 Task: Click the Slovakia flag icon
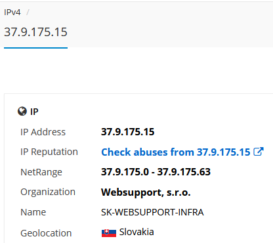click(109, 233)
